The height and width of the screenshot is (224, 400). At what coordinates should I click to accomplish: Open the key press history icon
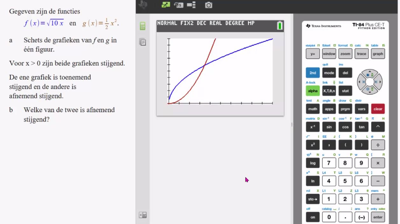(179, 5)
